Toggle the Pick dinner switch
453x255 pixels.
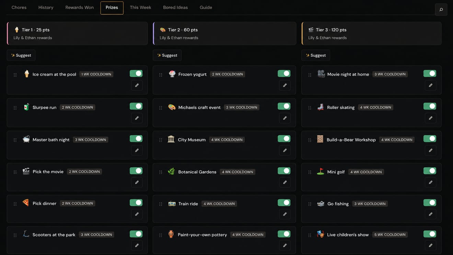click(136, 203)
